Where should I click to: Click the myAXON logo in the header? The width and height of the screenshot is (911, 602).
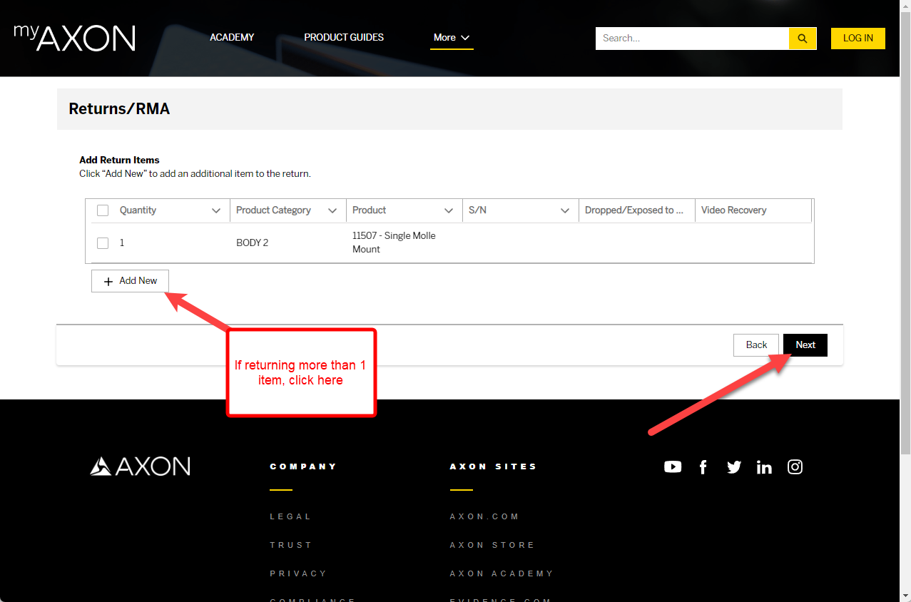pos(73,38)
